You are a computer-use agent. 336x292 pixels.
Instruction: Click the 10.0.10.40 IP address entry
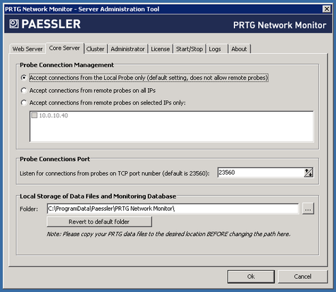click(53, 115)
